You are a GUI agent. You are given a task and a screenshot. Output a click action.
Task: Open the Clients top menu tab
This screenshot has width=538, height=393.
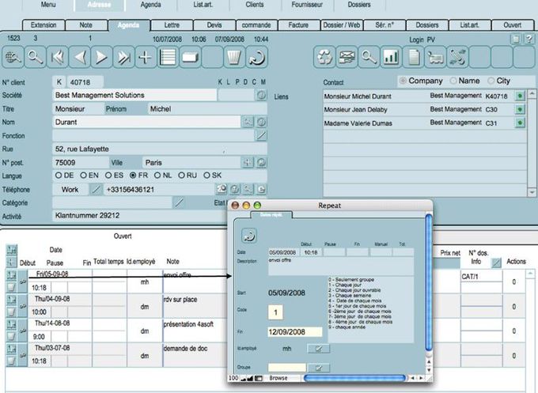click(x=255, y=5)
